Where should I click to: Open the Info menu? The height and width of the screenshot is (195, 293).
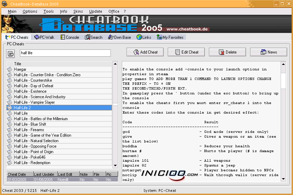[x=63, y=11]
